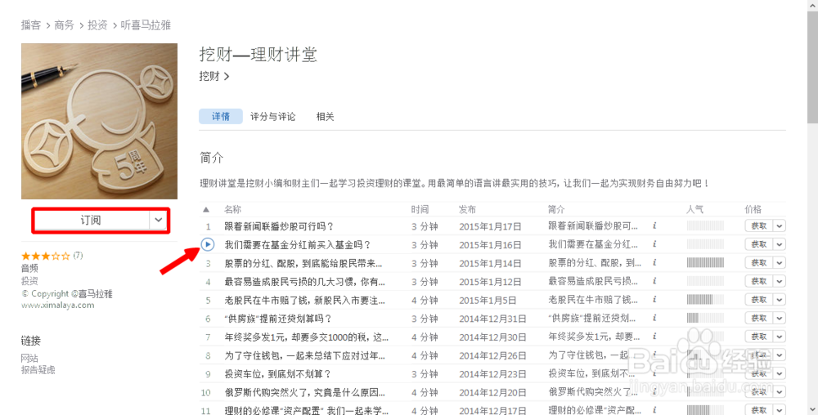This screenshot has height=415, width=818.
Task: Get episode 3 with 获取 button
Action: click(x=759, y=263)
